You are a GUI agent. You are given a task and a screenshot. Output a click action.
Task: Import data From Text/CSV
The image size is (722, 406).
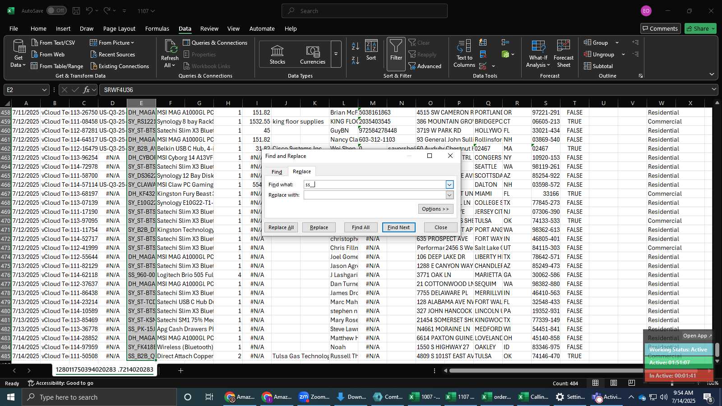53,42
